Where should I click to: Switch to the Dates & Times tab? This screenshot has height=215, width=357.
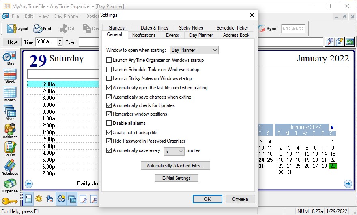coord(155,27)
